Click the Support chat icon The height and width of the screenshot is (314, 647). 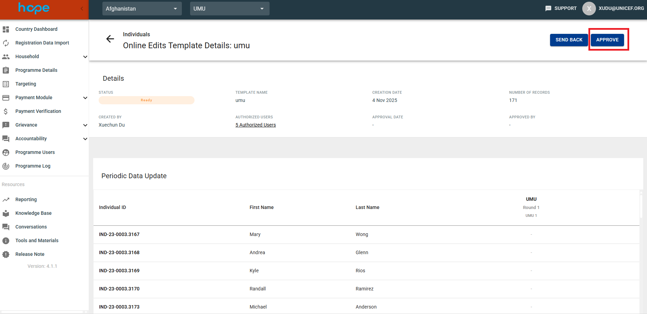[x=548, y=9]
